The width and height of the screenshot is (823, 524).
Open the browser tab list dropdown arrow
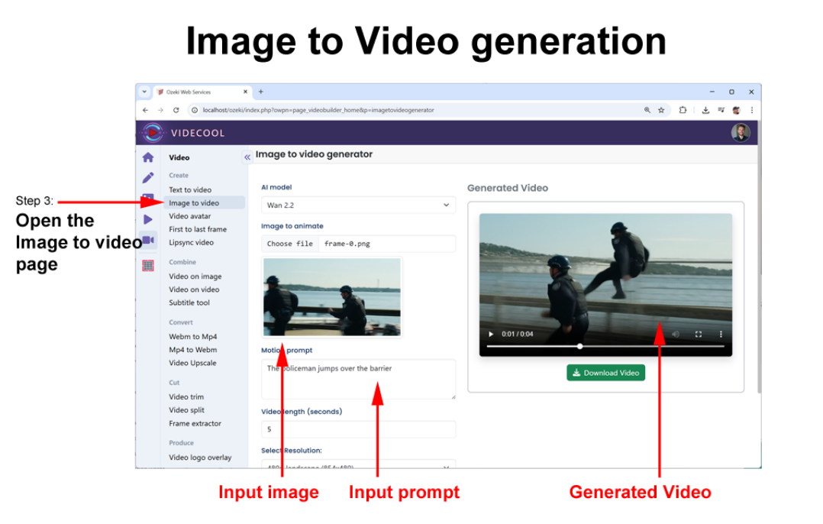(144, 92)
